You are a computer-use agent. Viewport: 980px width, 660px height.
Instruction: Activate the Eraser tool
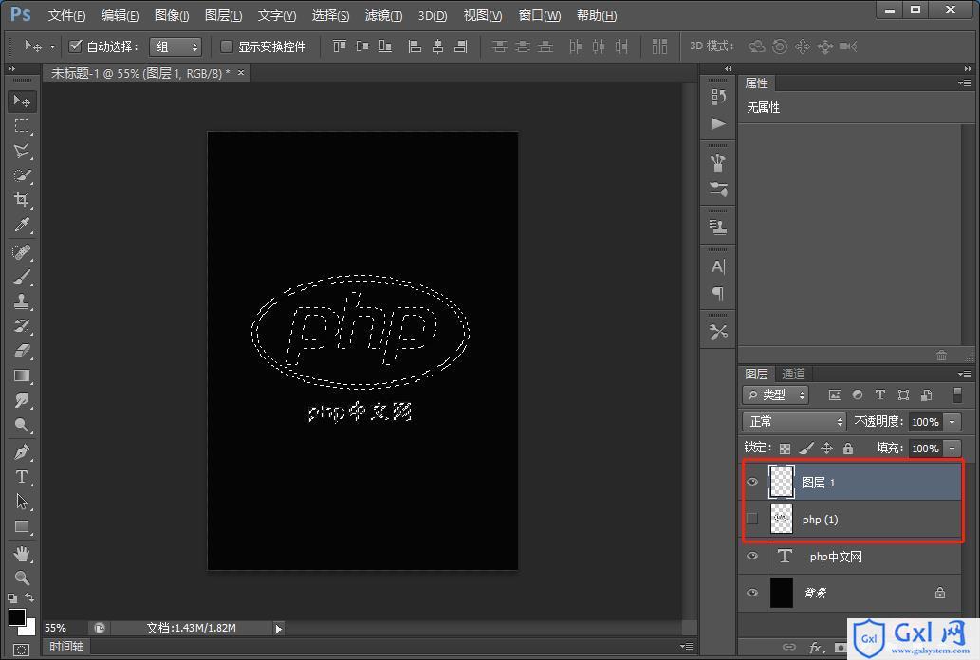(x=22, y=351)
